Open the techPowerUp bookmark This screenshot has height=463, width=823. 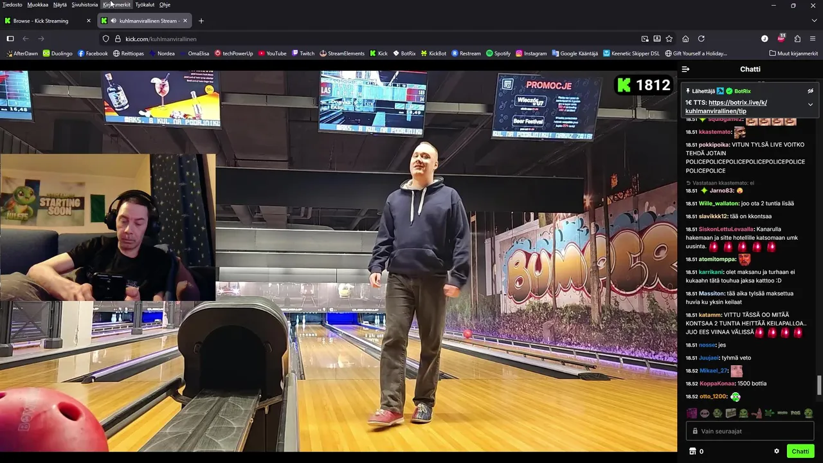234,53
